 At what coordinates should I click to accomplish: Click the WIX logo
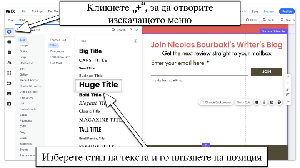tap(10, 12)
